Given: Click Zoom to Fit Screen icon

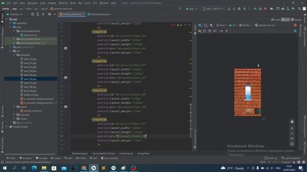Looking at the screenshot, I should click(292, 144).
